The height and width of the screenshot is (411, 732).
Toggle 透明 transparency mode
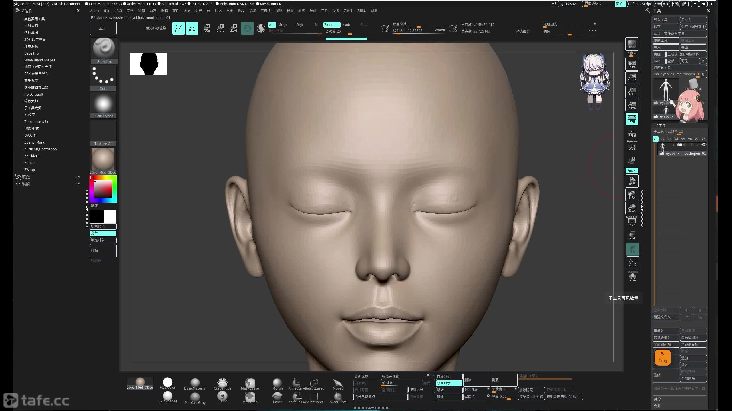pyautogui.click(x=632, y=235)
